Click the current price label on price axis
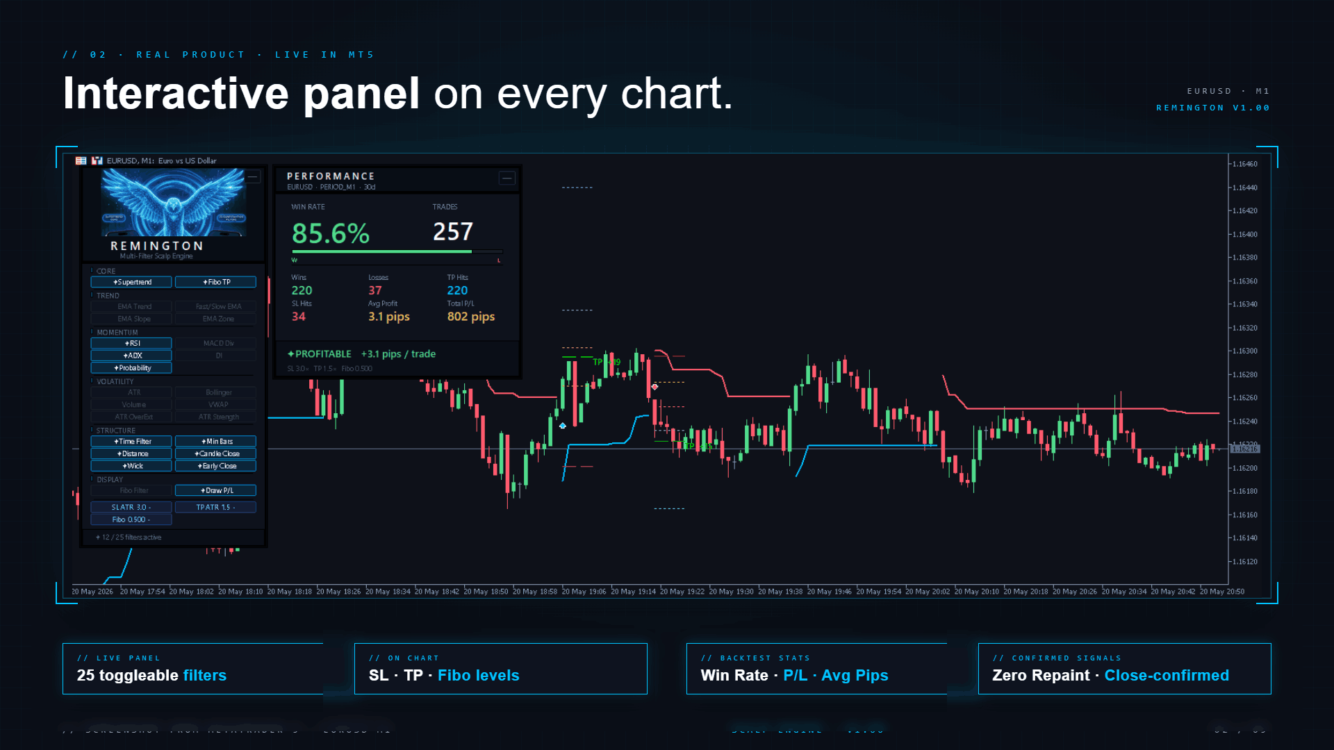 [1244, 449]
